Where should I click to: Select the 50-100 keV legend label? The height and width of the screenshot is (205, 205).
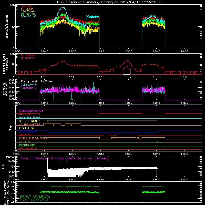[29, 16]
